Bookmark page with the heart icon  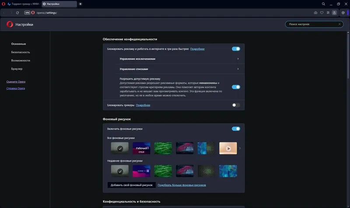(x=322, y=13)
